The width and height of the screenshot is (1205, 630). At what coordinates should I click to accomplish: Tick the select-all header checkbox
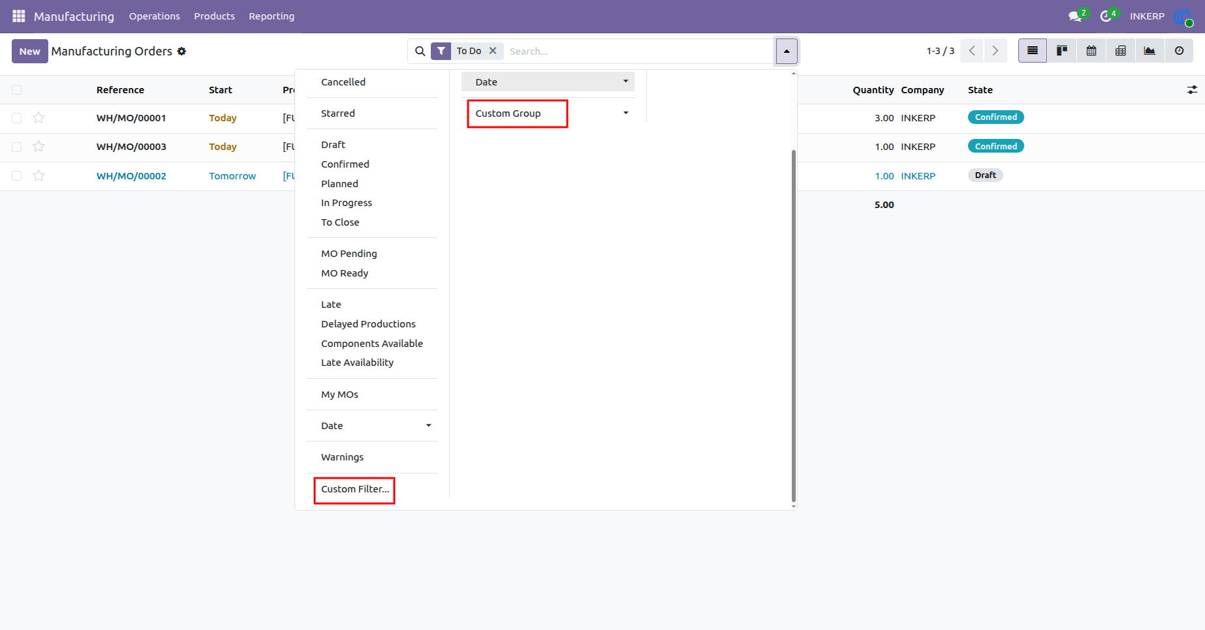pos(17,90)
